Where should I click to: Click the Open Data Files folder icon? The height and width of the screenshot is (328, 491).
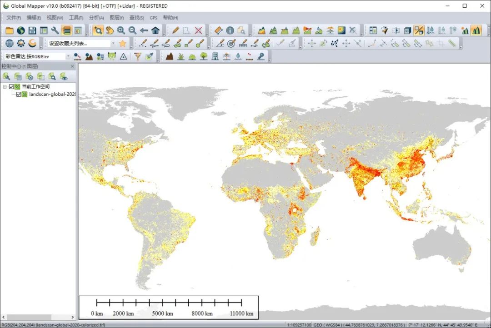coord(10,30)
